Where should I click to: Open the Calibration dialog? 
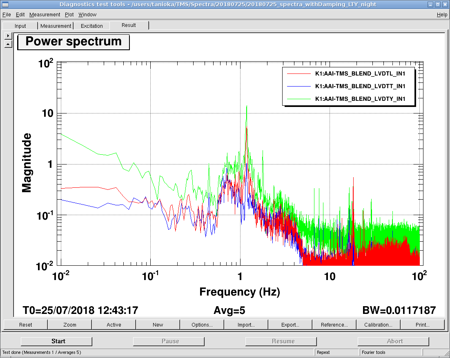(x=378, y=325)
